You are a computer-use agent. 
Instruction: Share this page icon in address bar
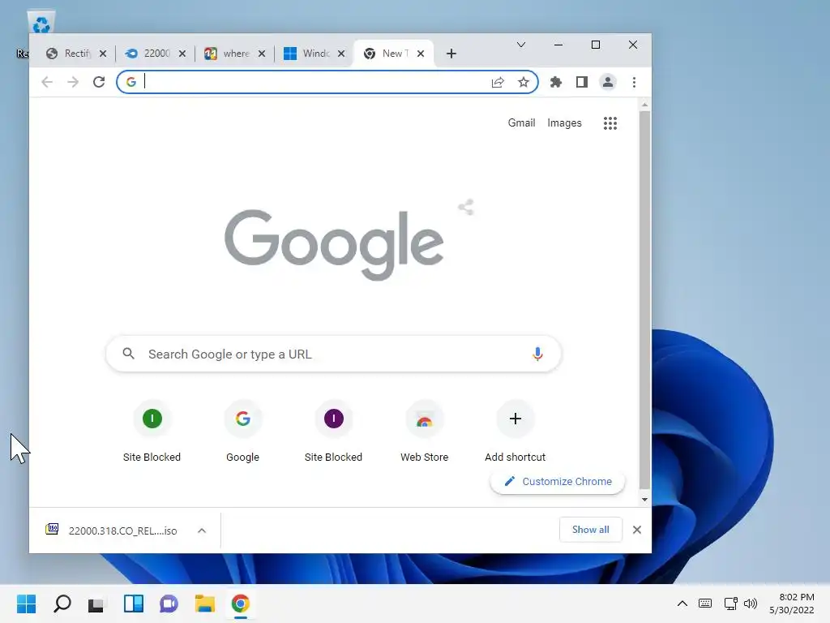[x=498, y=82]
